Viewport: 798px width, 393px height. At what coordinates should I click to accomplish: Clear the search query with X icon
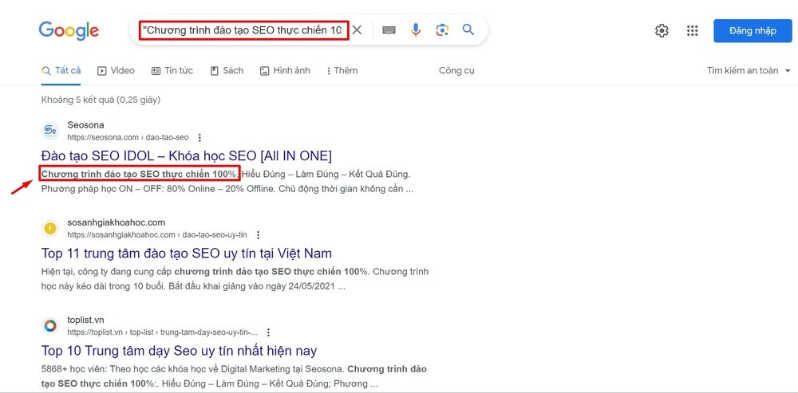click(x=358, y=30)
